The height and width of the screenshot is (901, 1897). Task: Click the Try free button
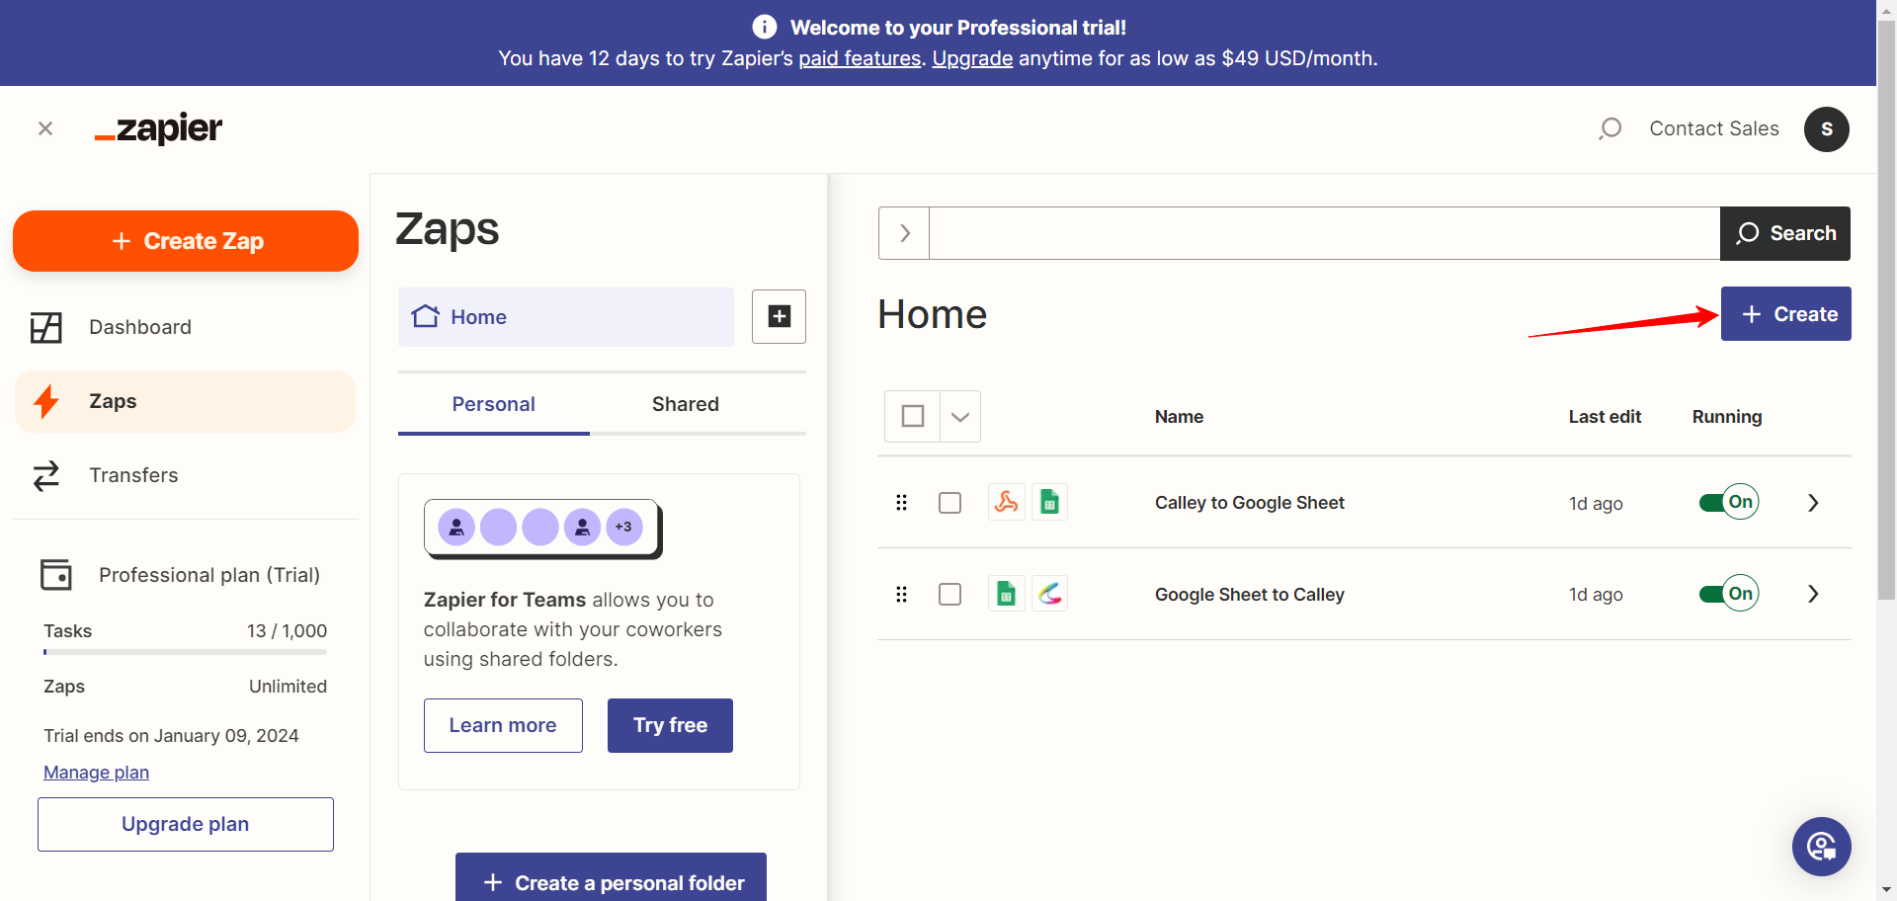pyautogui.click(x=670, y=725)
